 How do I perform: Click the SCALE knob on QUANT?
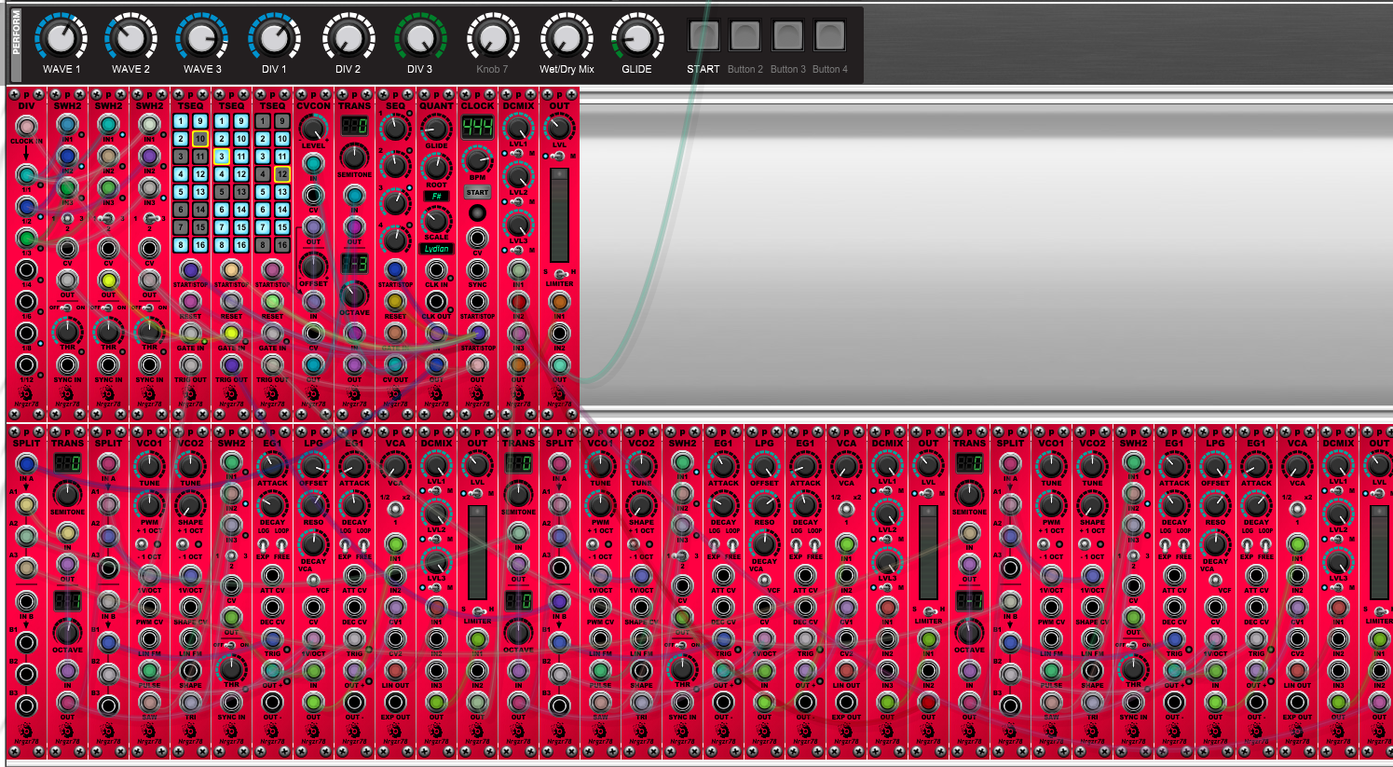[436, 220]
